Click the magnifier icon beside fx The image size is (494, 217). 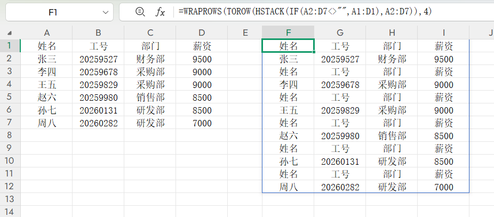(x=140, y=12)
